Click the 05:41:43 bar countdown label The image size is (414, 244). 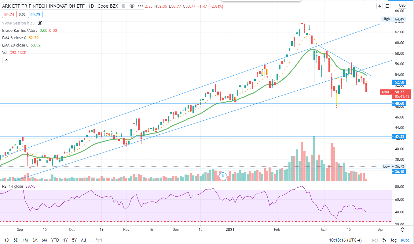click(x=402, y=96)
